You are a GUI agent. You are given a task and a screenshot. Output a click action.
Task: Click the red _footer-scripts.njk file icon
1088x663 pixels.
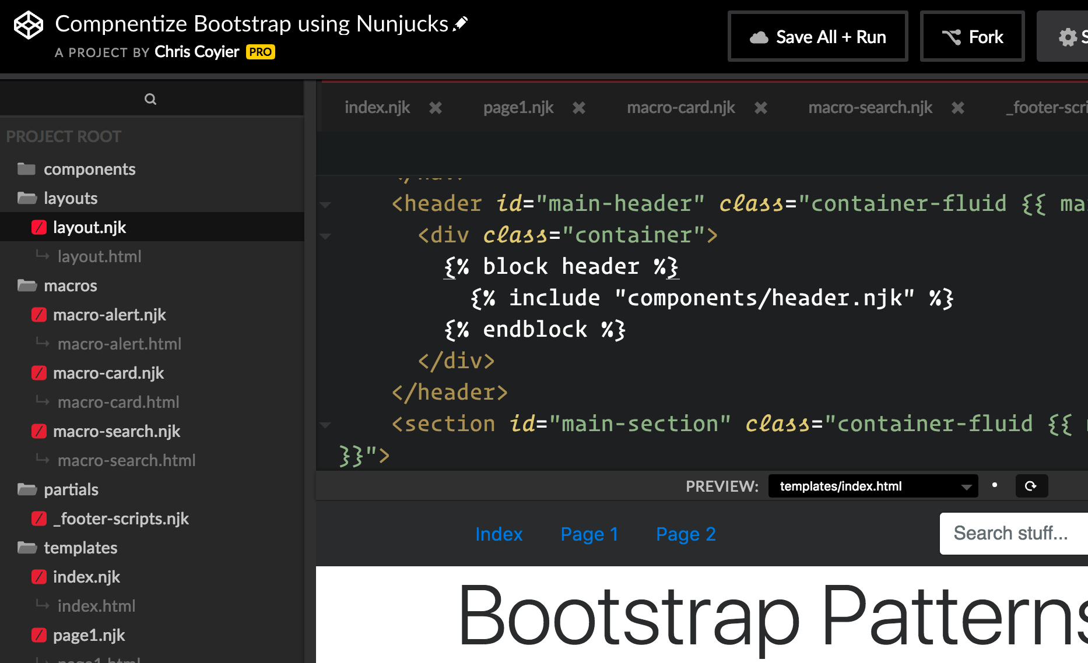38,519
